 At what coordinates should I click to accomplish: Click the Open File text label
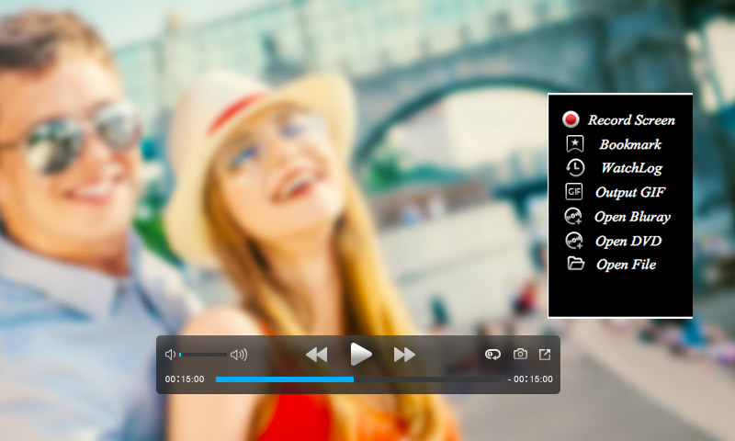coord(626,265)
